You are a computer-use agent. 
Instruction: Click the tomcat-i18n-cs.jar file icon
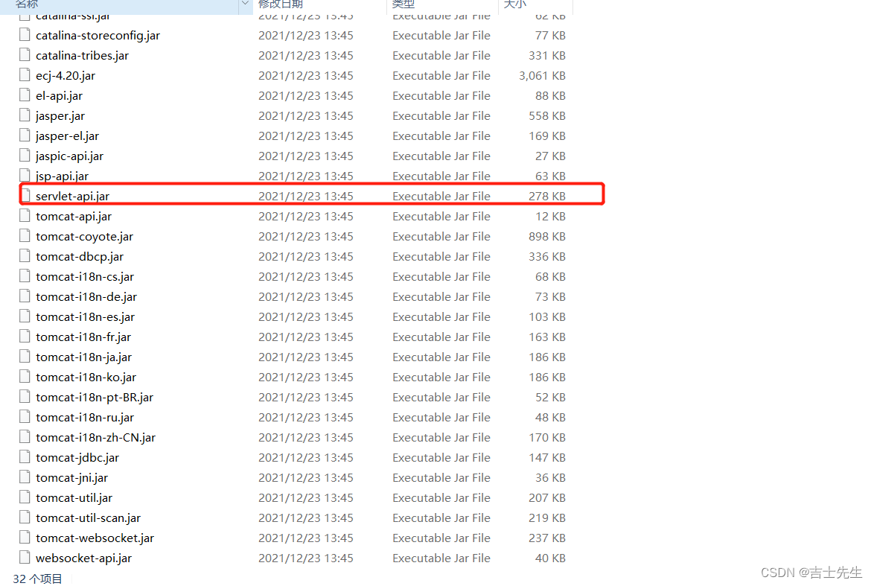25,276
